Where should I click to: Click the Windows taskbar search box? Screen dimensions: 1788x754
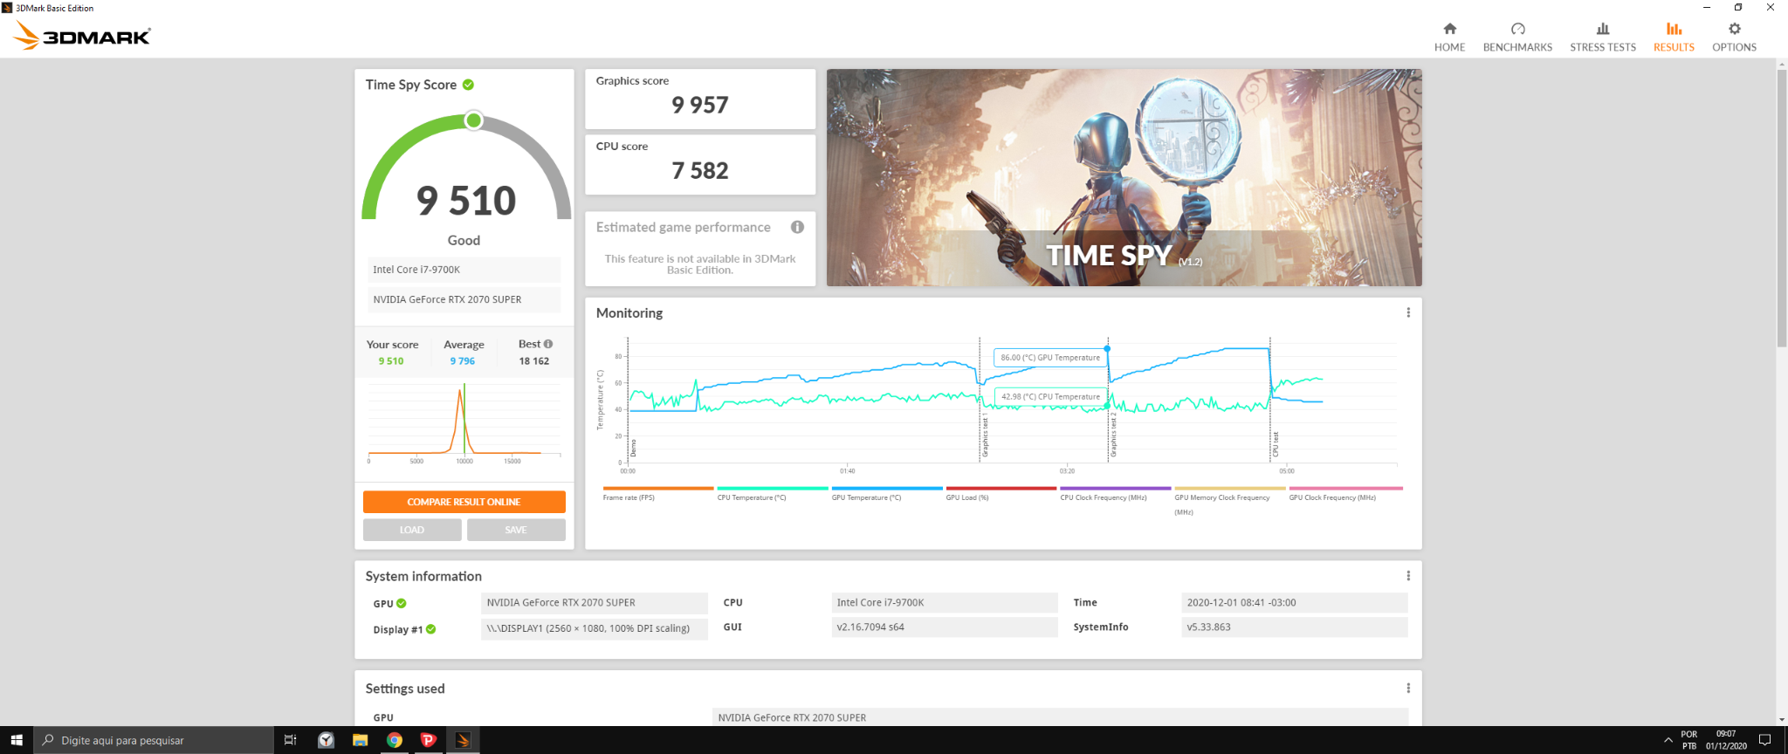[x=154, y=740]
